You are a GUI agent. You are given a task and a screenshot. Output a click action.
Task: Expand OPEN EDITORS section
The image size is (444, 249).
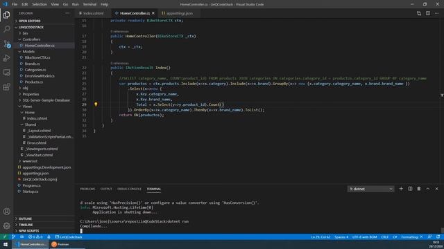tap(44, 21)
